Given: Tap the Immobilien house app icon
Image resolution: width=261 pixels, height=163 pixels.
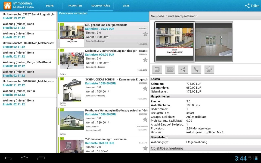Looking at the screenshot, I should [8, 5].
